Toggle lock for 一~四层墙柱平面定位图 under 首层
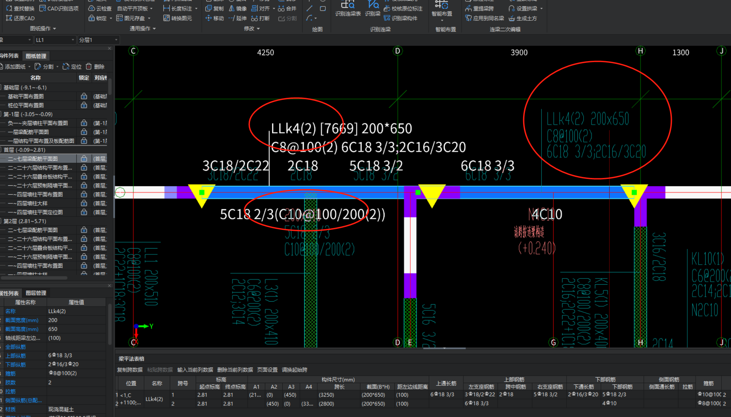 click(x=84, y=212)
